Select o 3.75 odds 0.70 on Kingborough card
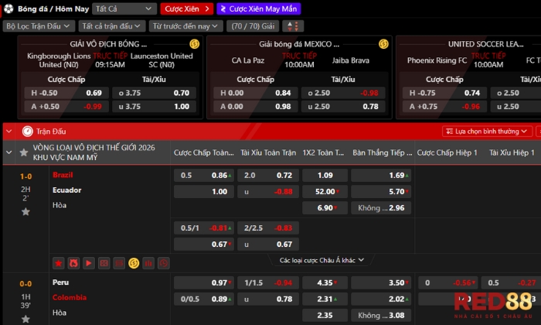The image size is (541, 325). [155, 93]
